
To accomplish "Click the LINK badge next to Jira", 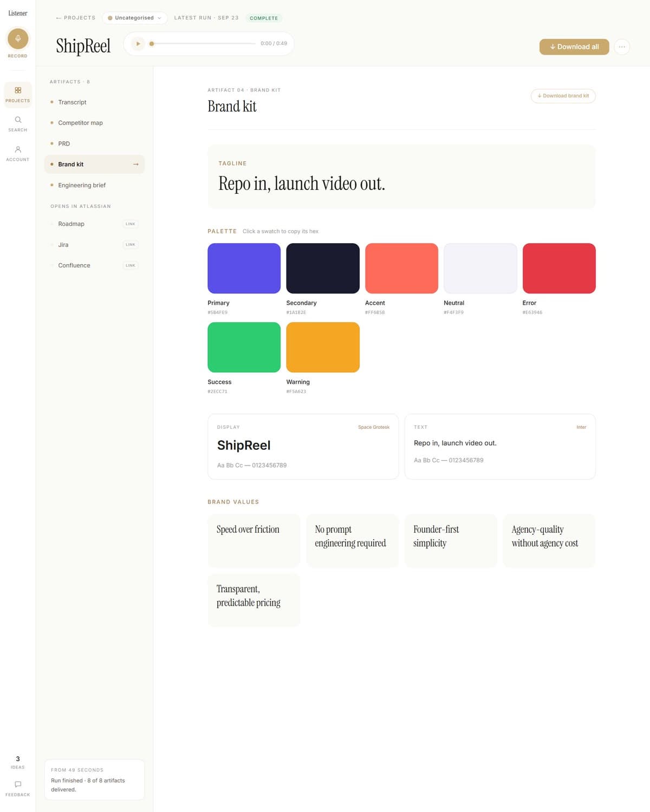I will click(131, 245).
